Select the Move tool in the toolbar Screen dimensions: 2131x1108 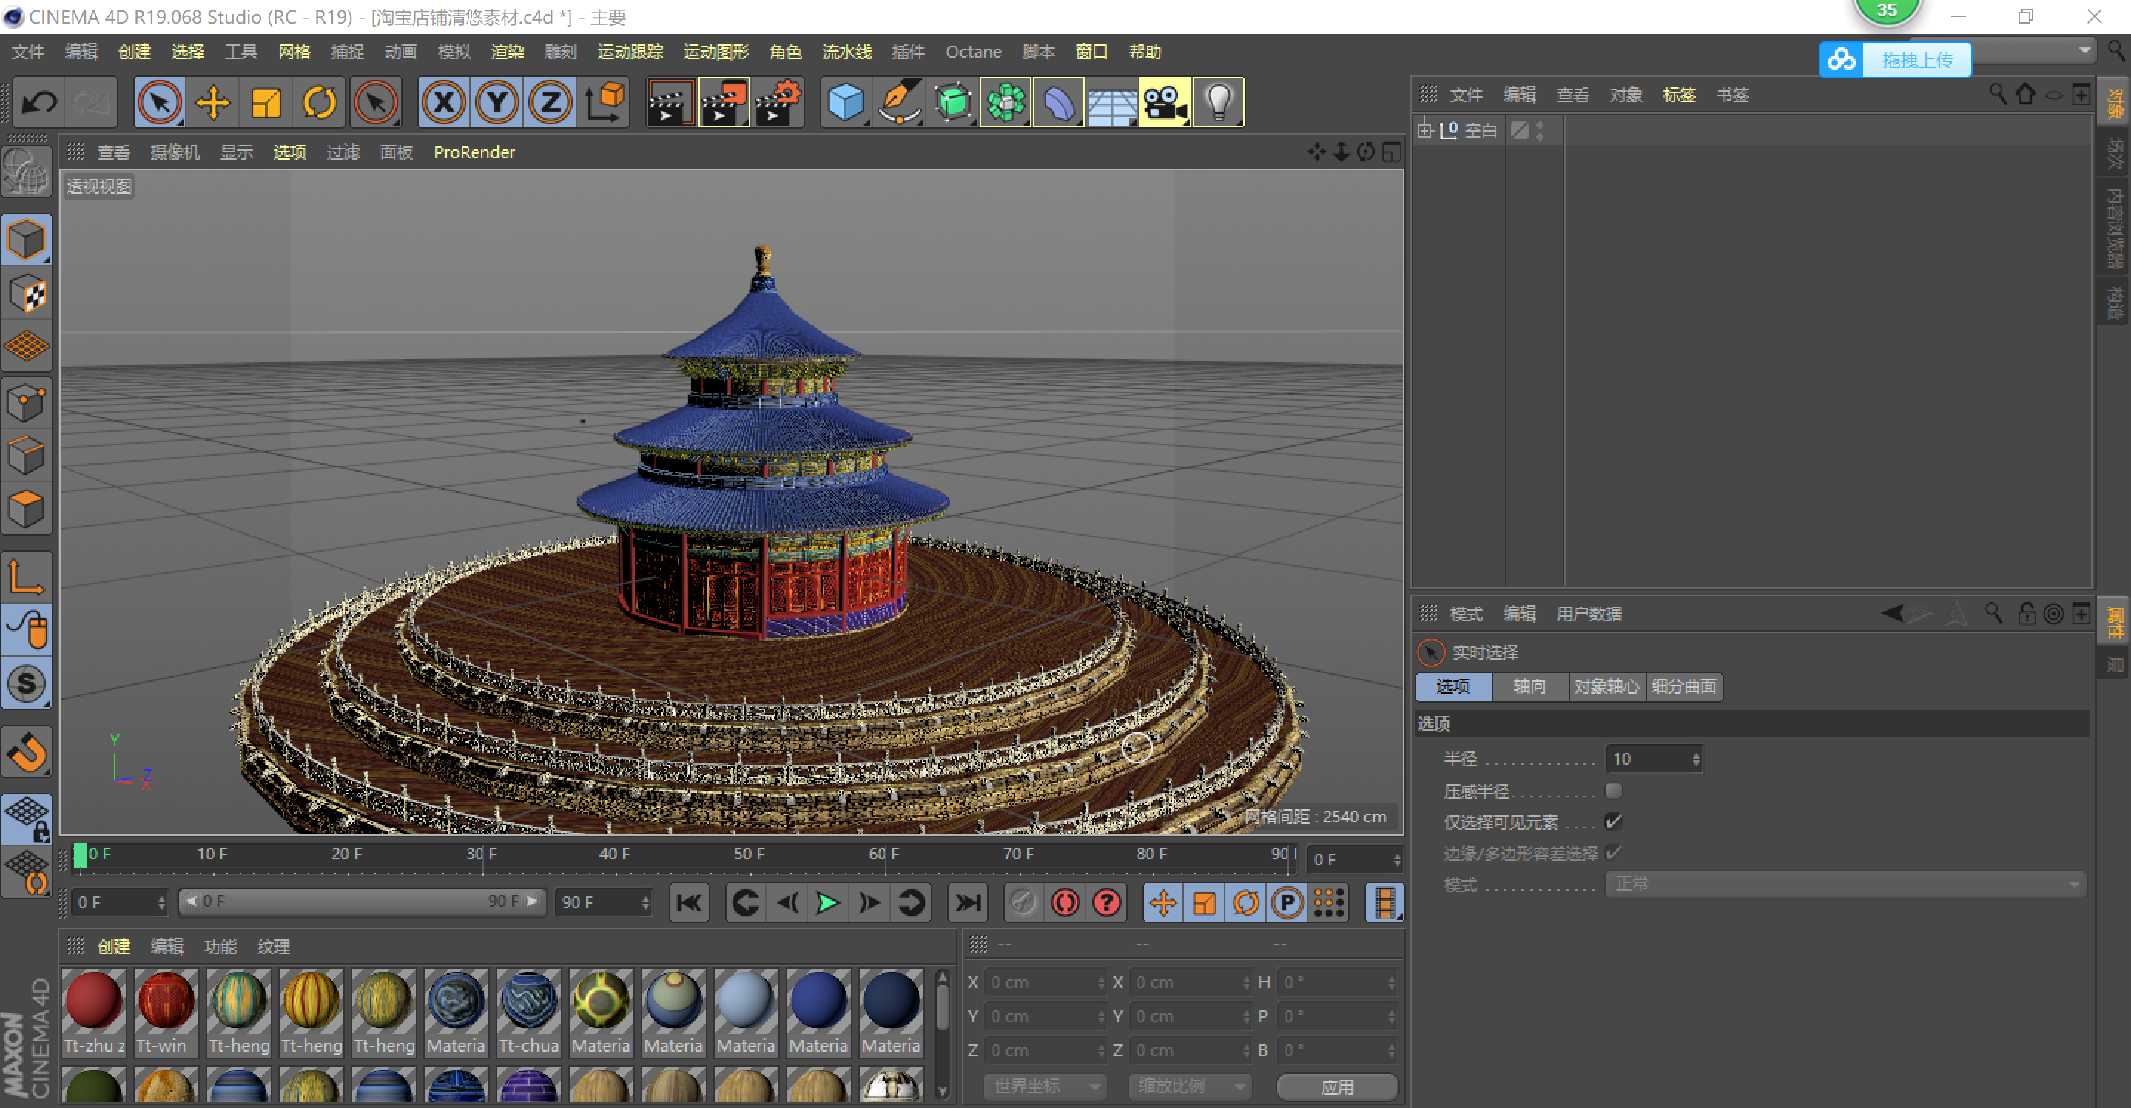[x=212, y=103]
